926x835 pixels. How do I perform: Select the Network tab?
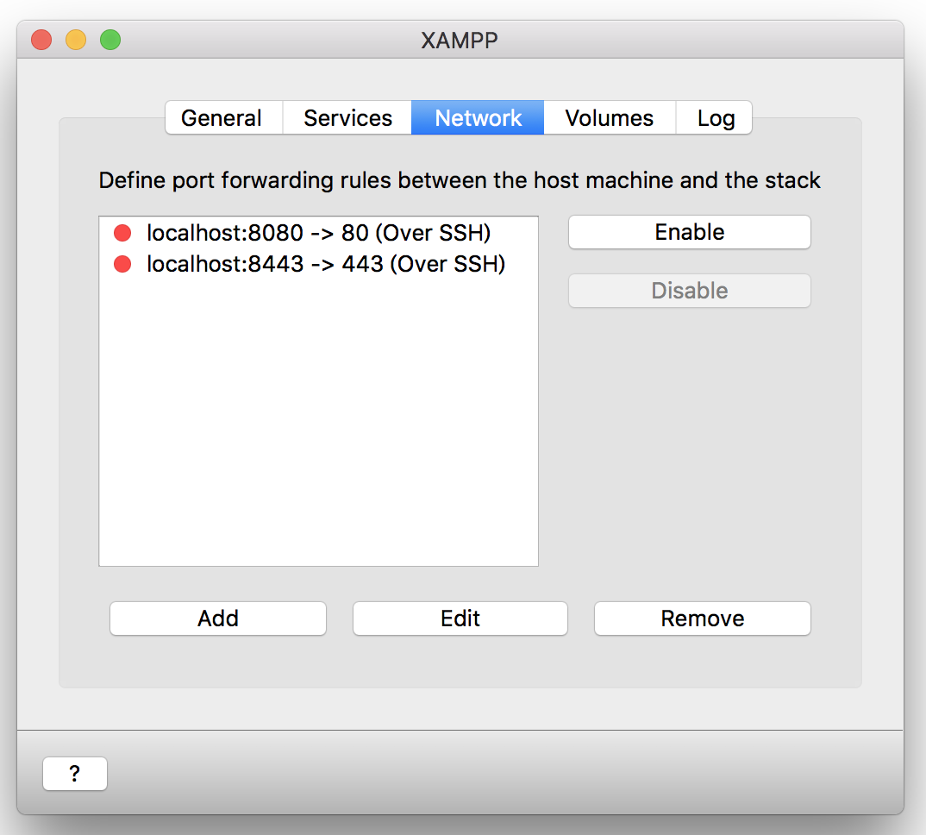pyautogui.click(x=478, y=118)
